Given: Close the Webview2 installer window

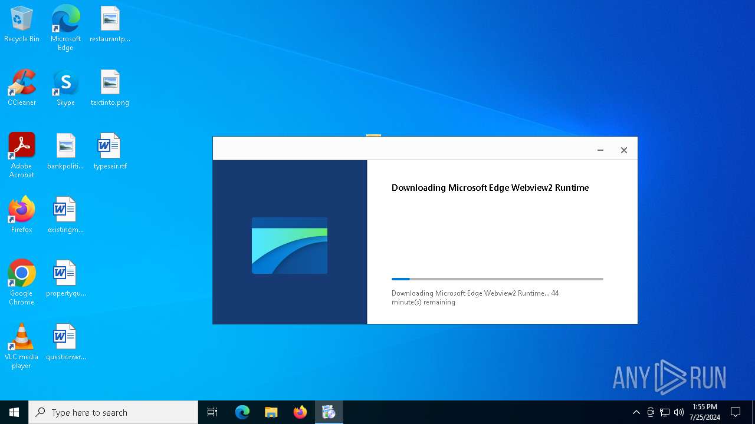Looking at the screenshot, I should pyautogui.click(x=624, y=150).
